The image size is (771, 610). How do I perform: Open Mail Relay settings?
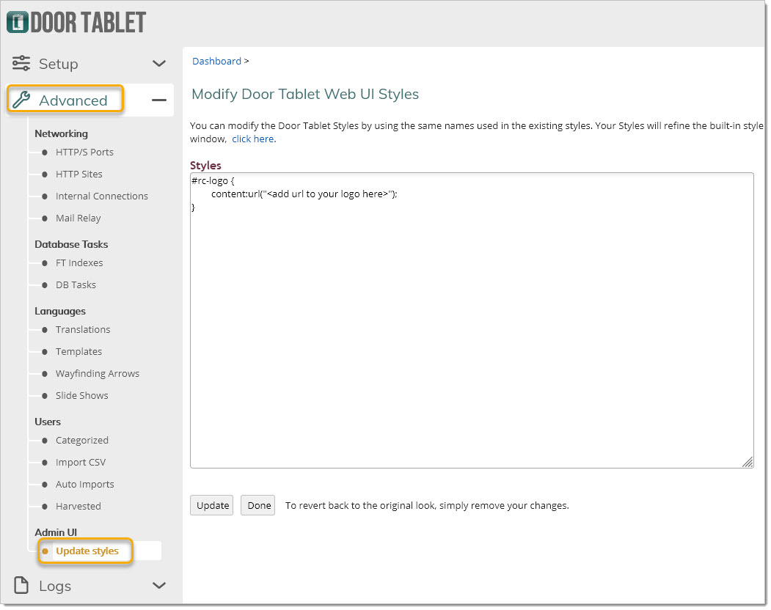click(78, 218)
